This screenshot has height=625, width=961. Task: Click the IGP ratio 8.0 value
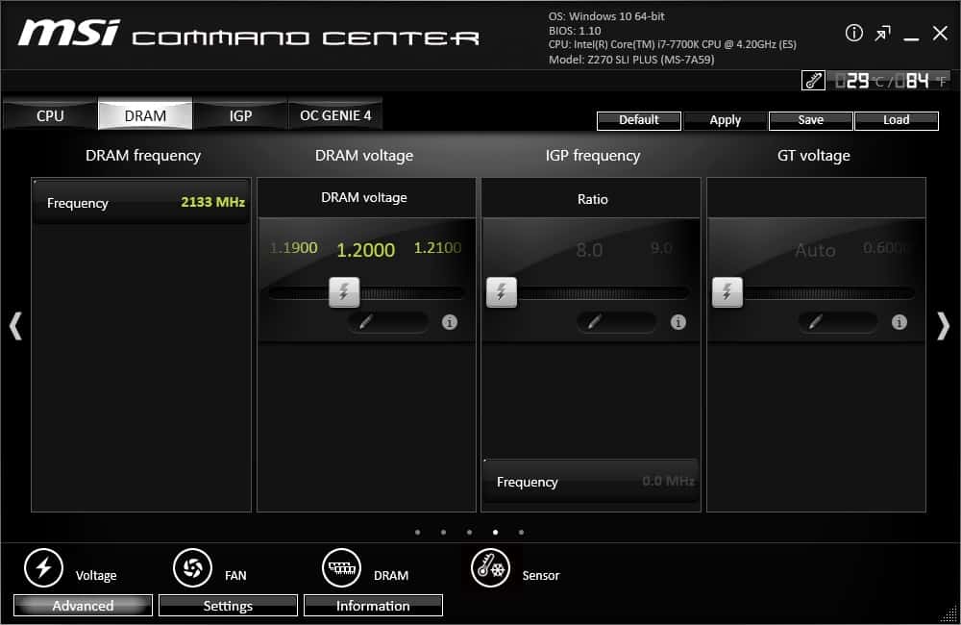589,250
